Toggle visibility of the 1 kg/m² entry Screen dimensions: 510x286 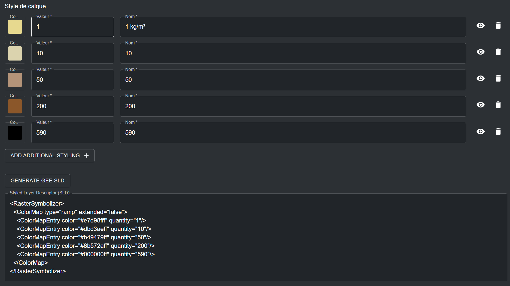[481, 26]
